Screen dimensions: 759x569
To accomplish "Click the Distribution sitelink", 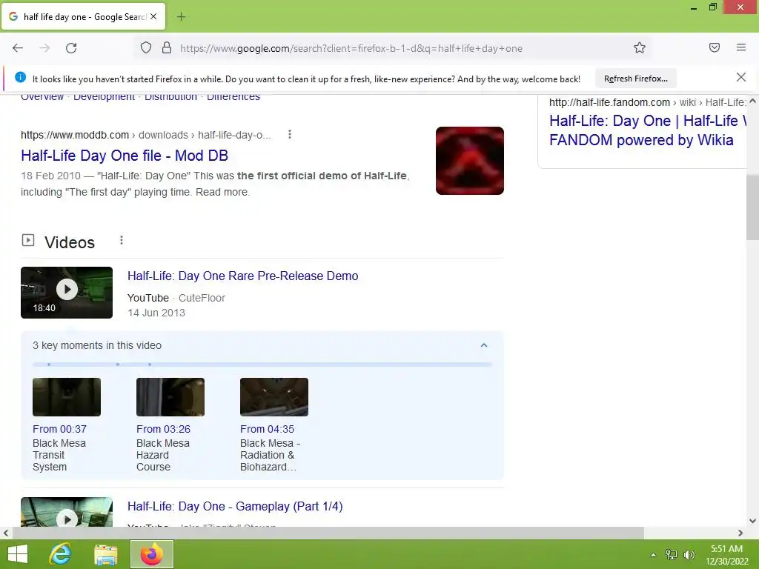I will [x=171, y=97].
